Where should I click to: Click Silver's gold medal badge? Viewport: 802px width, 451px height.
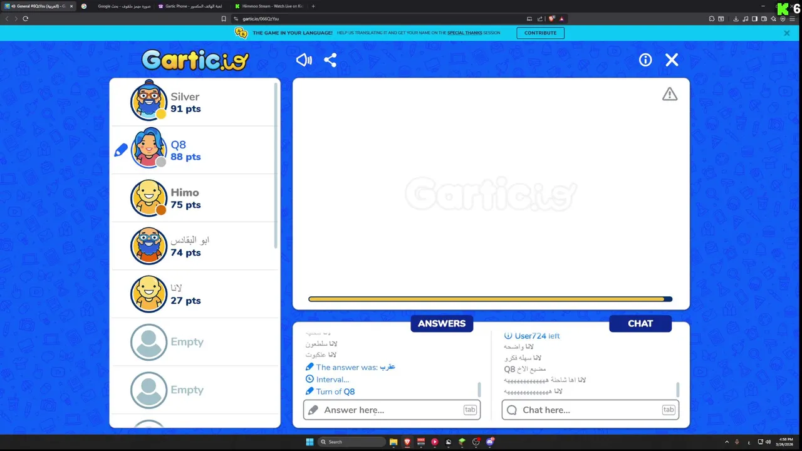click(x=161, y=114)
